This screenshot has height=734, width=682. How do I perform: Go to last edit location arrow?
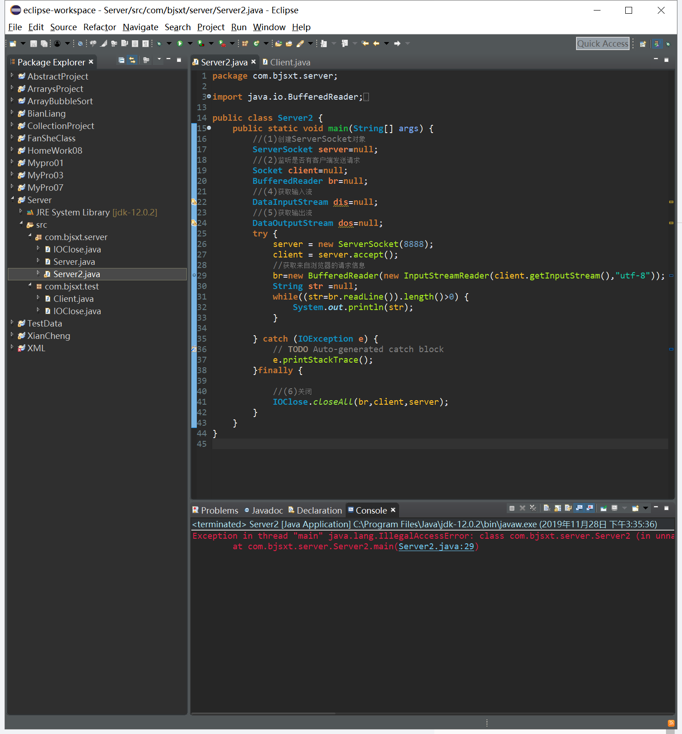click(x=365, y=43)
